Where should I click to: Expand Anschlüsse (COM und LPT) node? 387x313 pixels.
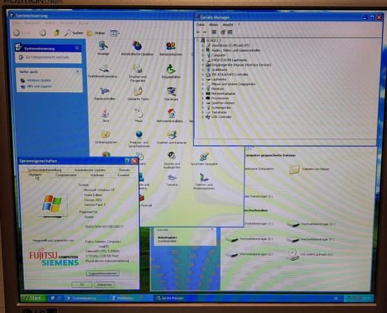(x=203, y=45)
